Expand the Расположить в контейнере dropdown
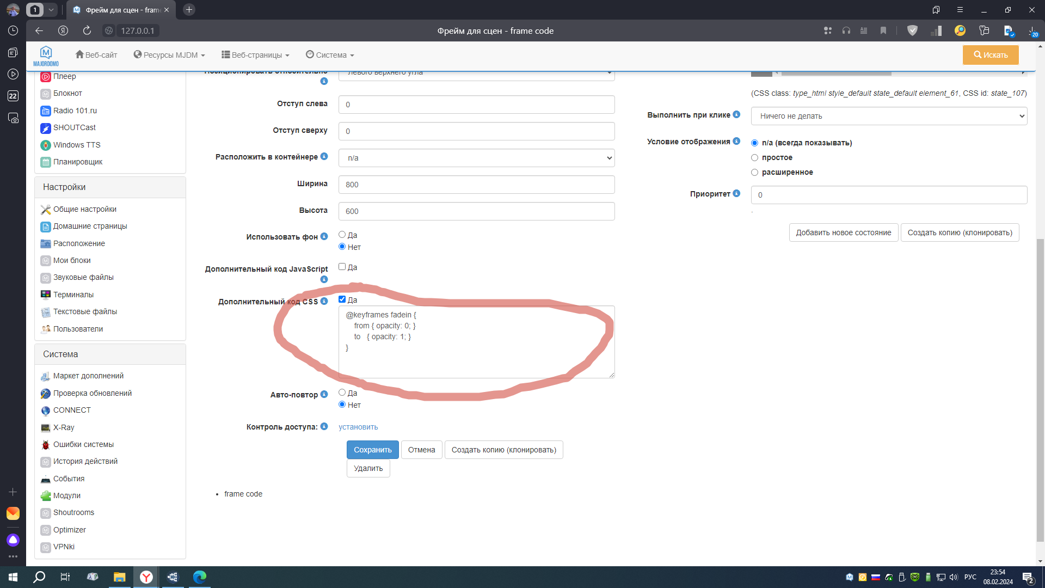 (476, 158)
